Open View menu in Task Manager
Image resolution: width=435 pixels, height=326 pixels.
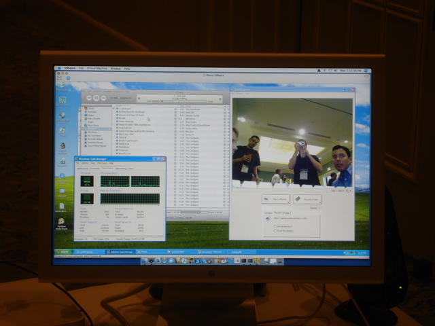click(92, 163)
